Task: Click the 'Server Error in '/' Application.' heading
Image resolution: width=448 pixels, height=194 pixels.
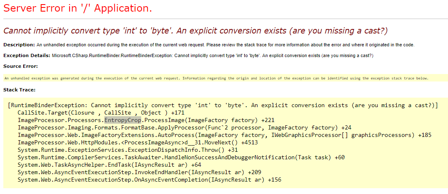Action: (x=77, y=8)
